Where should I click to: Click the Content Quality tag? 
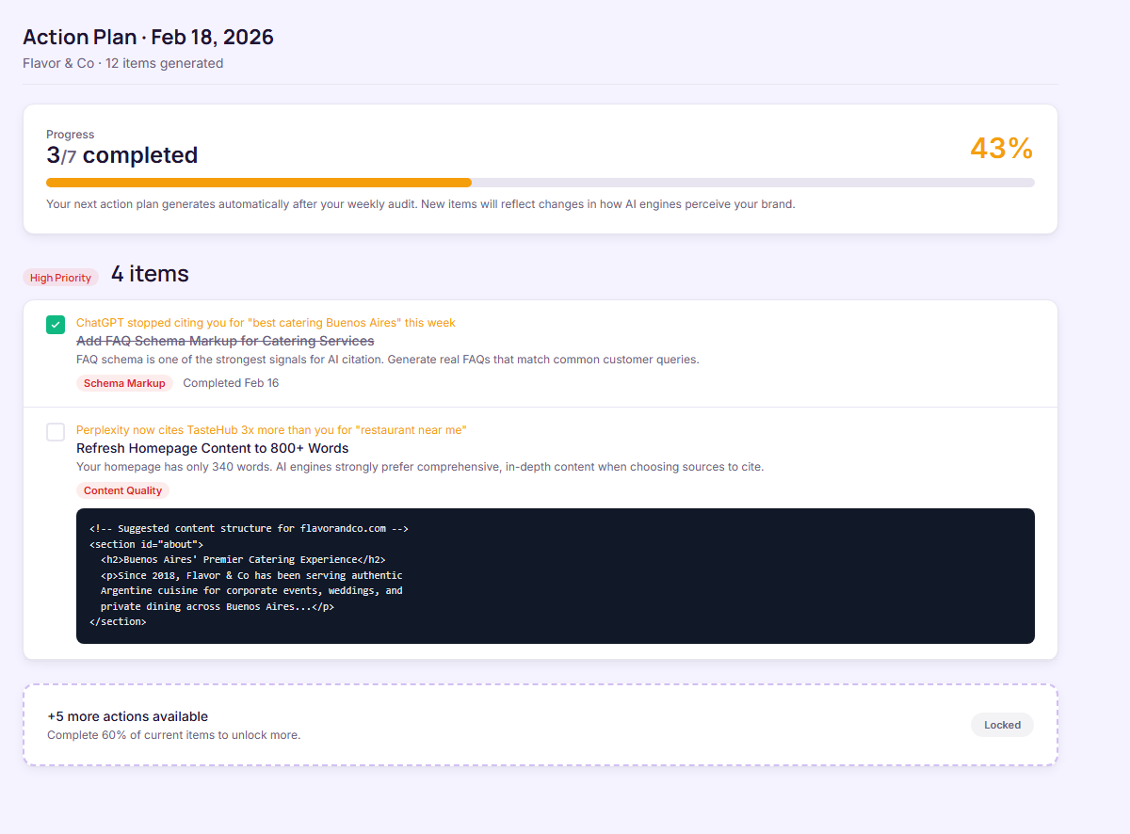coord(122,490)
